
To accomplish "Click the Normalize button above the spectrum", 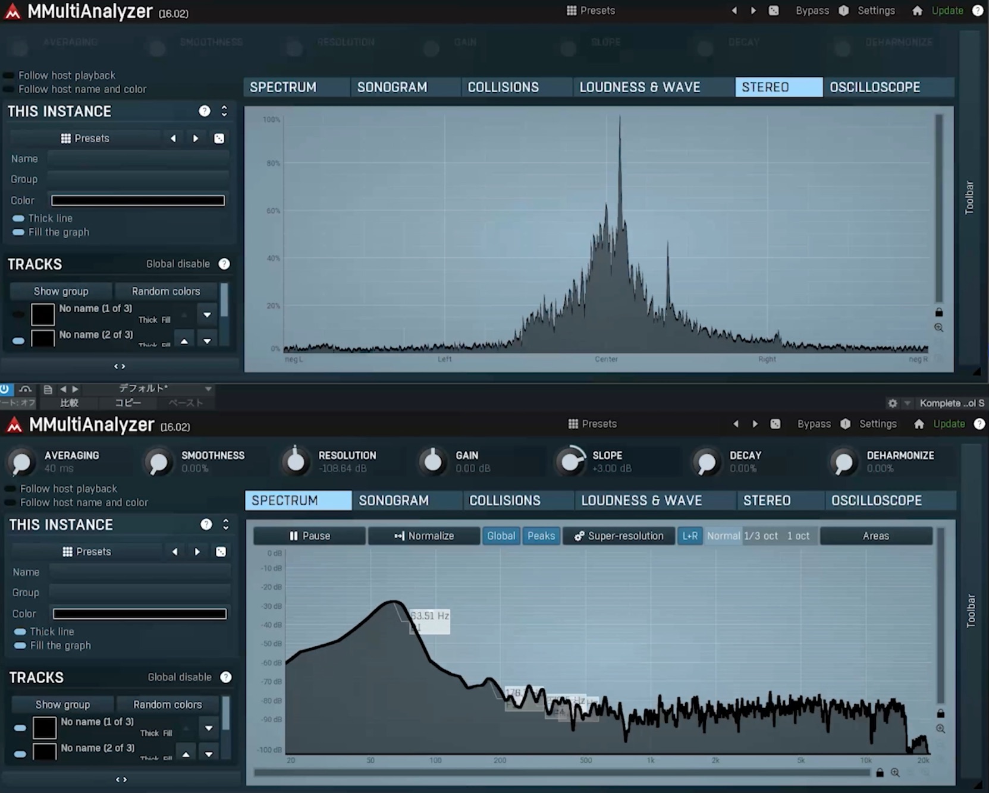I will 424,536.
